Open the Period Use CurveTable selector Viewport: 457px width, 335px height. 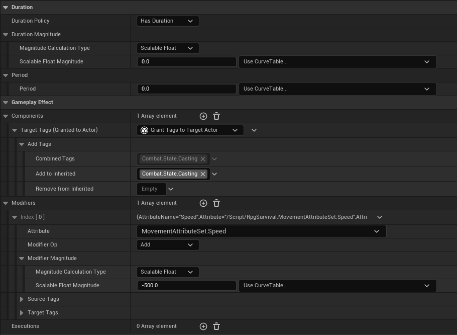click(x=337, y=89)
